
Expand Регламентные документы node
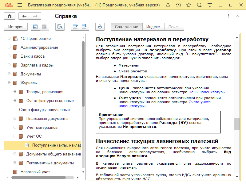pos(15,163)
